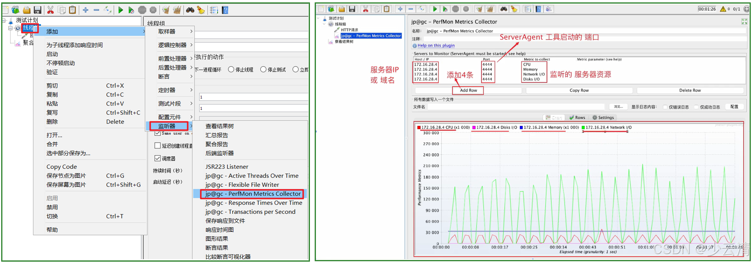Select the 停止线程 radio button
752x262 pixels.
[231, 69]
